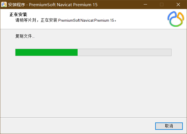Image resolution: width=187 pixels, height=134 pixels.
Task: Cancel the installation with 取消
Action: coord(169,126)
